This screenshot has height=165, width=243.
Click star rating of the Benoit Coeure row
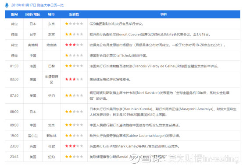coord(74,34)
